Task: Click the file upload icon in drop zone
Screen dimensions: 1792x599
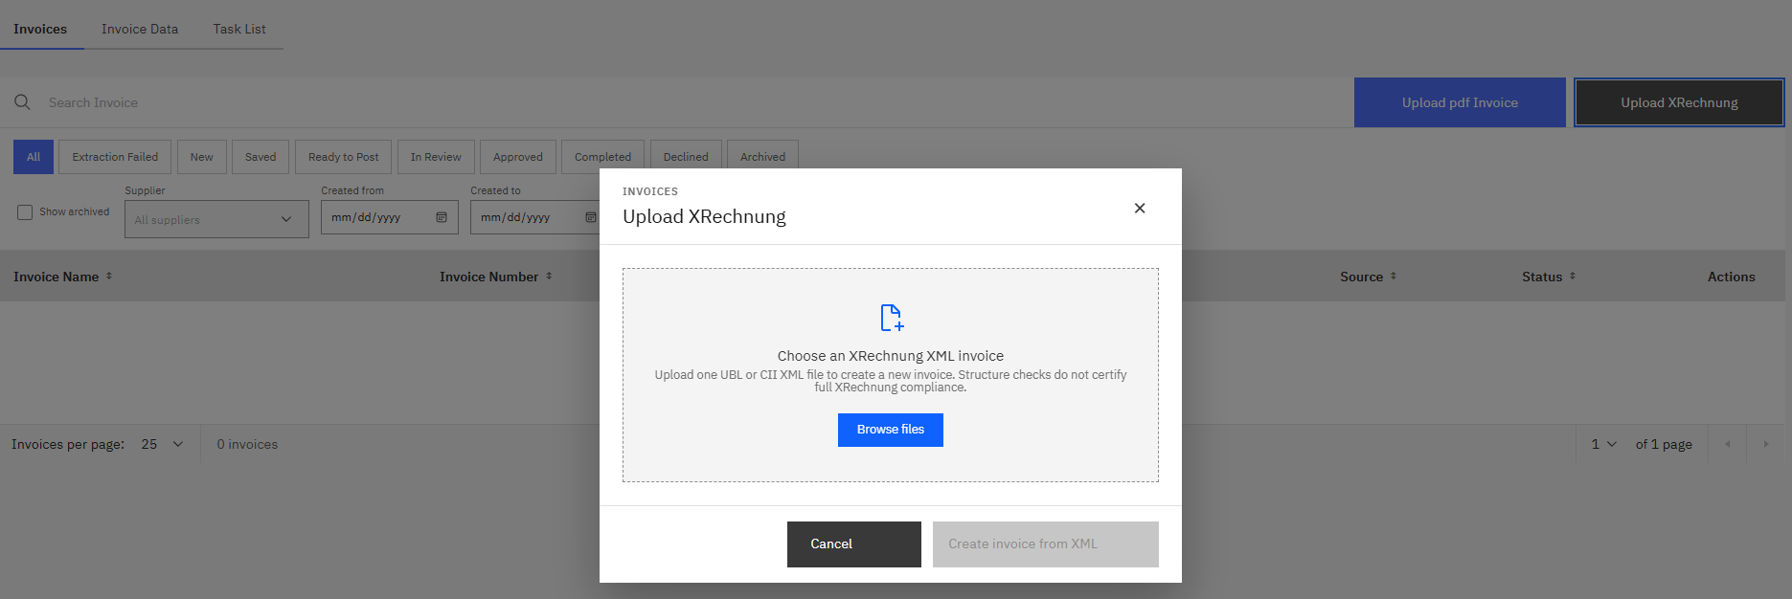Action: tap(892, 318)
